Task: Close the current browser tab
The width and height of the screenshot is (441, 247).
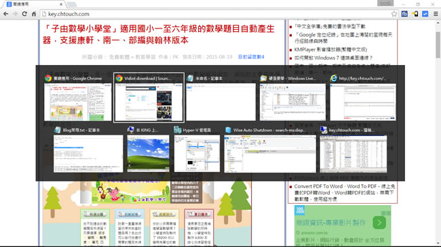Action: (x=61, y=4)
